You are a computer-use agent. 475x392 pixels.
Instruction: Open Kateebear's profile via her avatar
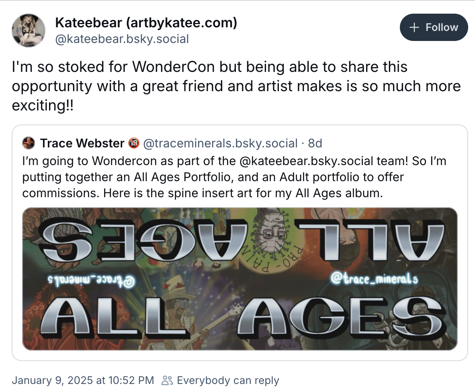[x=28, y=30]
